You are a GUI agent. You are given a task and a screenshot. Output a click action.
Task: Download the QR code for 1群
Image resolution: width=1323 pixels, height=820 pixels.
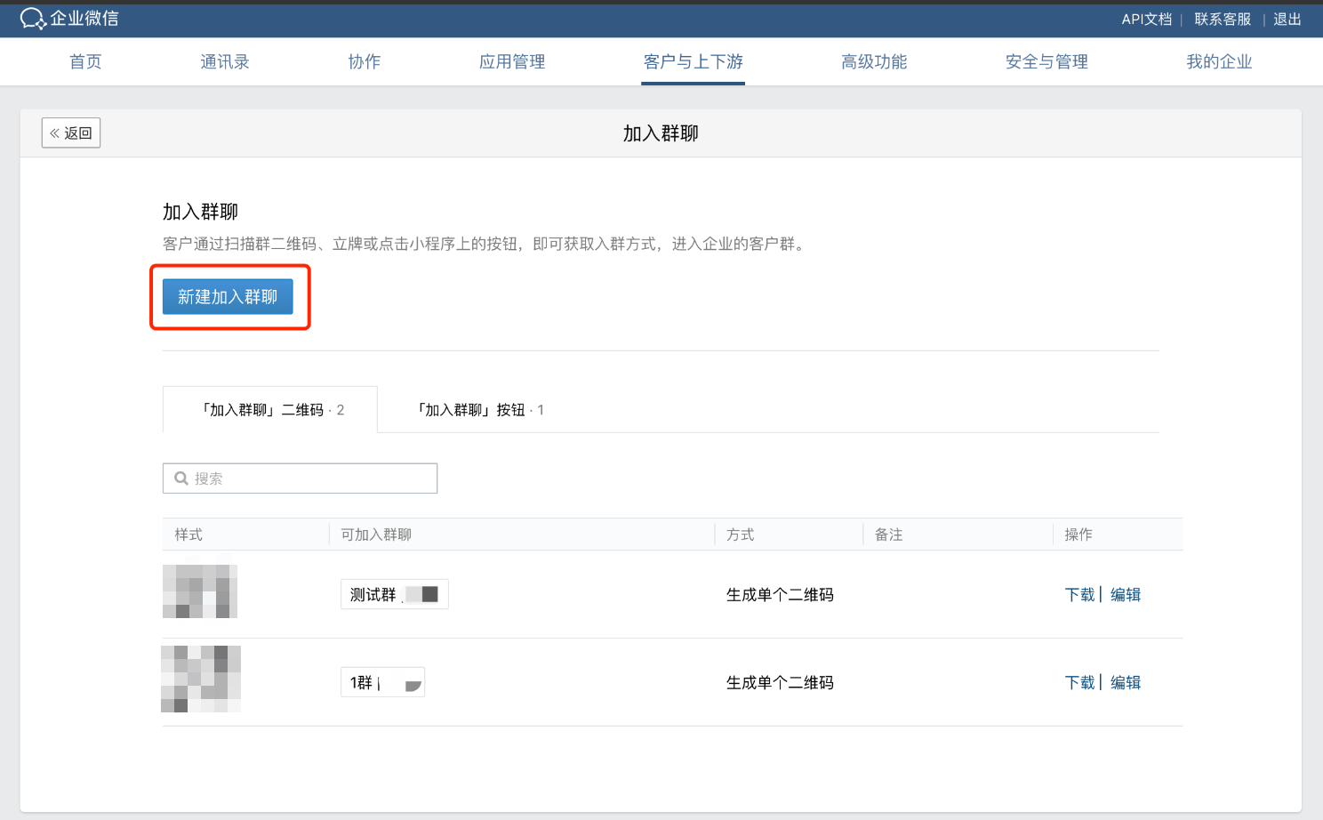1079,682
